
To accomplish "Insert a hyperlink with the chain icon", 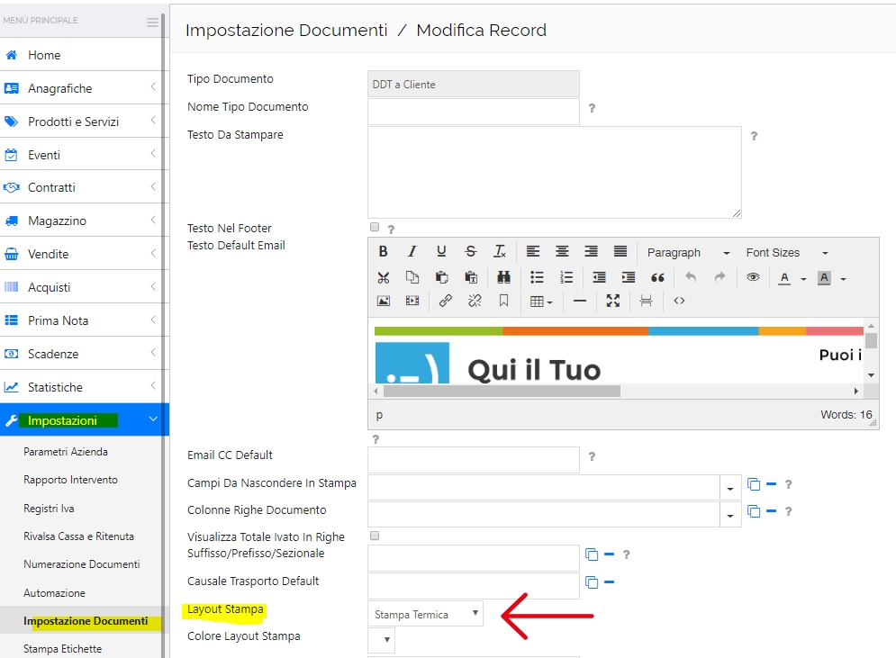I will [x=445, y=301].
